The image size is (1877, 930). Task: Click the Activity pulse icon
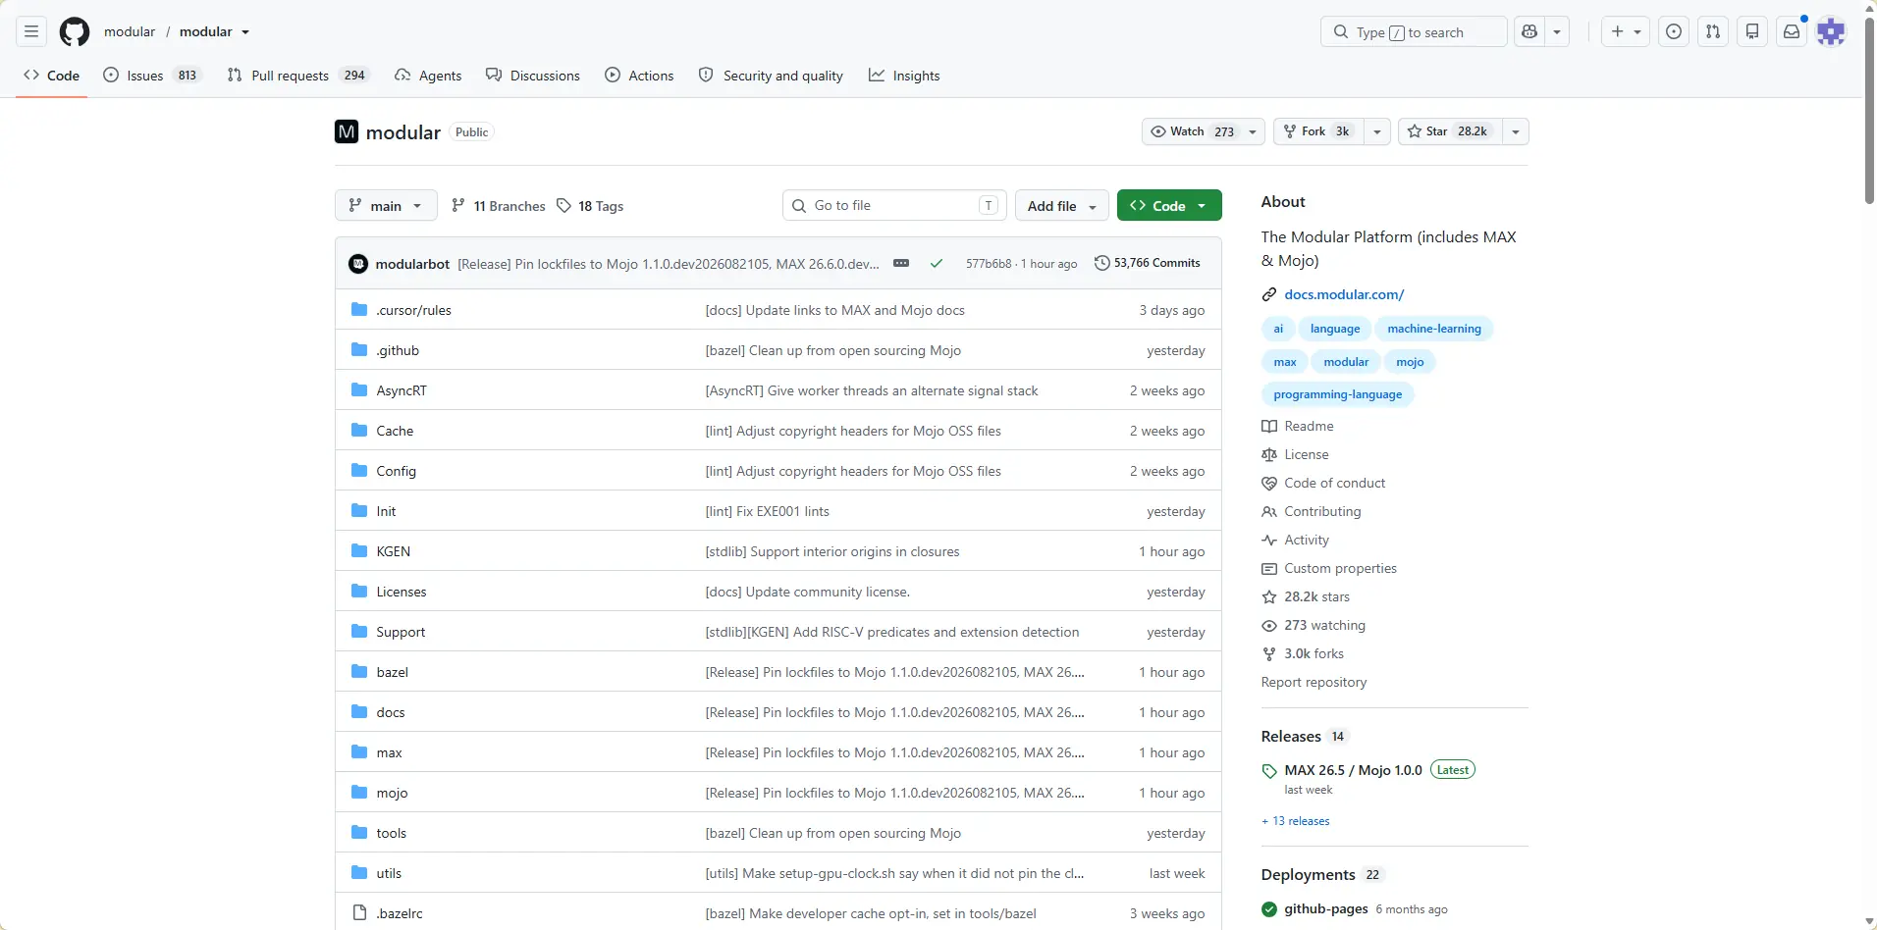tap(1269, 540)
